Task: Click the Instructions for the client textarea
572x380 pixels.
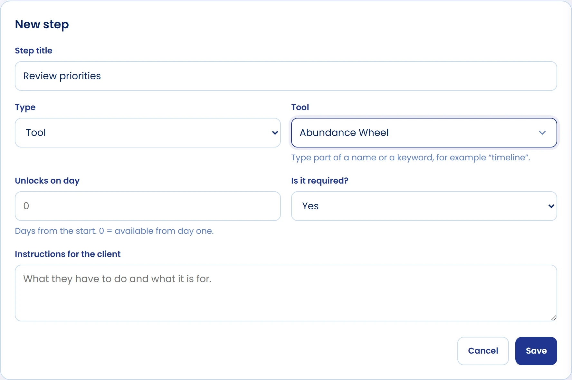Action: [x=286, y=293]
